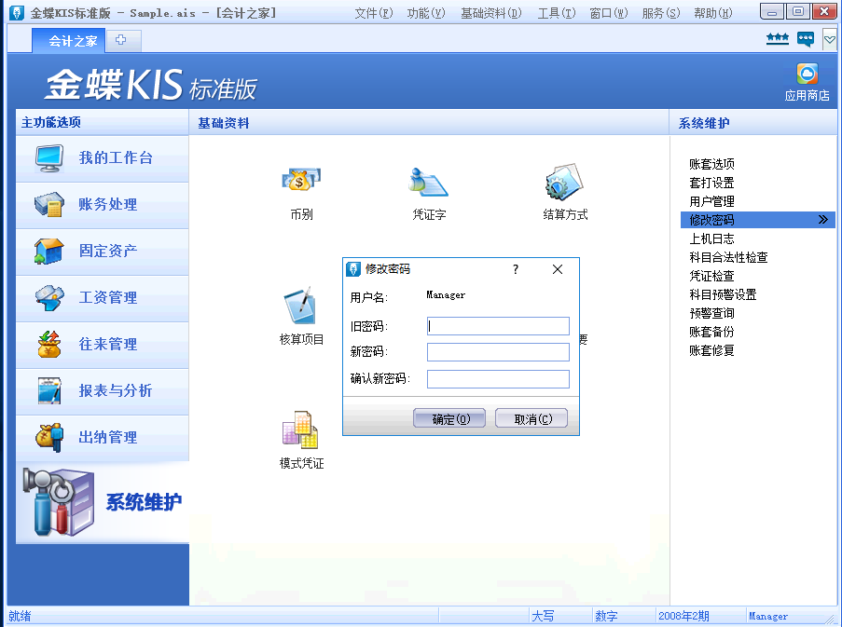Click Manager user name in status bar
This screenshot has height=627, width=842.
768,616
